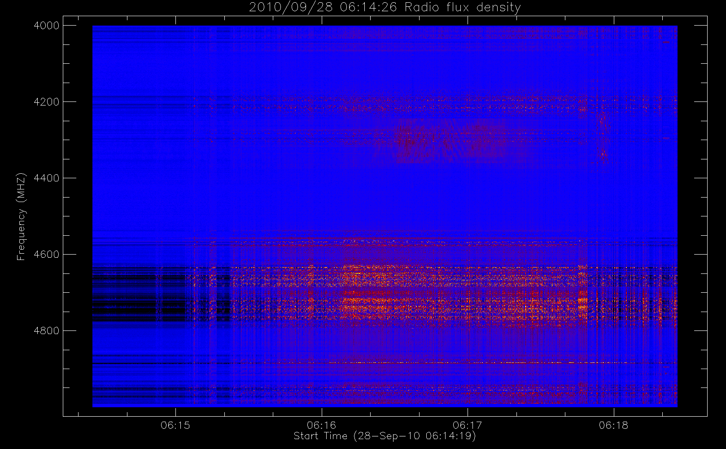Click the 4200 frequency tick label
This screenshot has width=726, height=449.
[47, 102]
